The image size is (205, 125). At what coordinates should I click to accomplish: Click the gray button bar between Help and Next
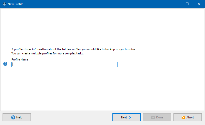point(71,117)
